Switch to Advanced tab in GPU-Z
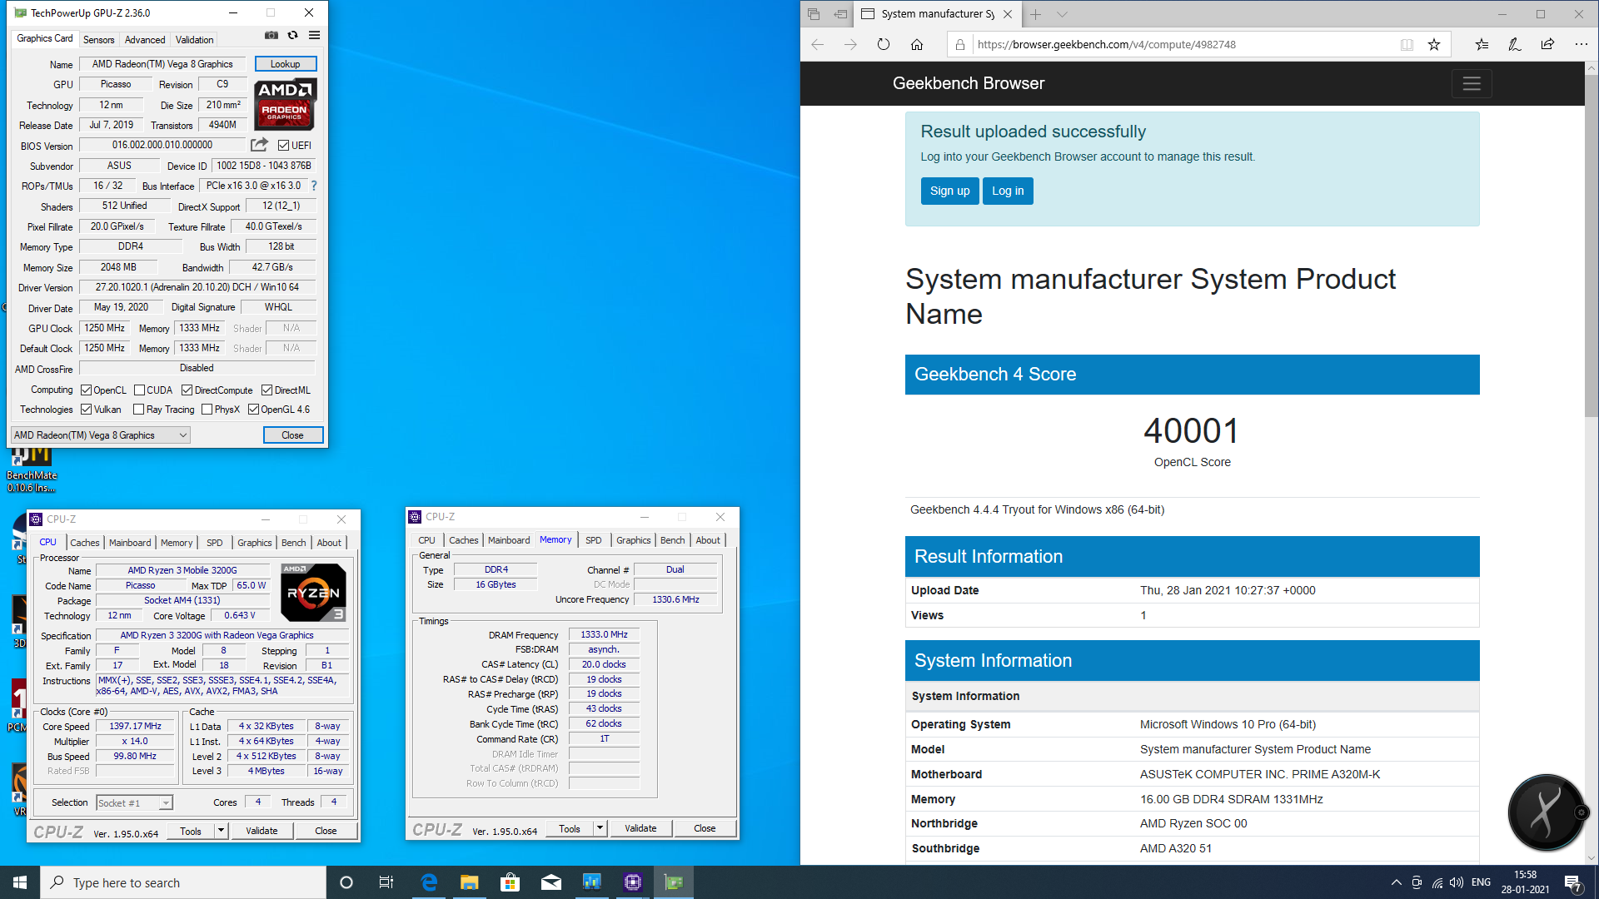This screenshot has height=899, width=1599. (145, 40)
